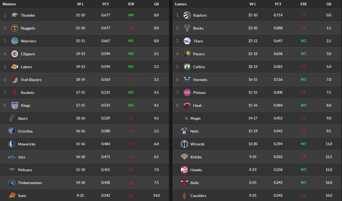This screenshot has width=342, height=201.
Task: Sort Eastern standings by STR header
Action: (x=303, y=4)
